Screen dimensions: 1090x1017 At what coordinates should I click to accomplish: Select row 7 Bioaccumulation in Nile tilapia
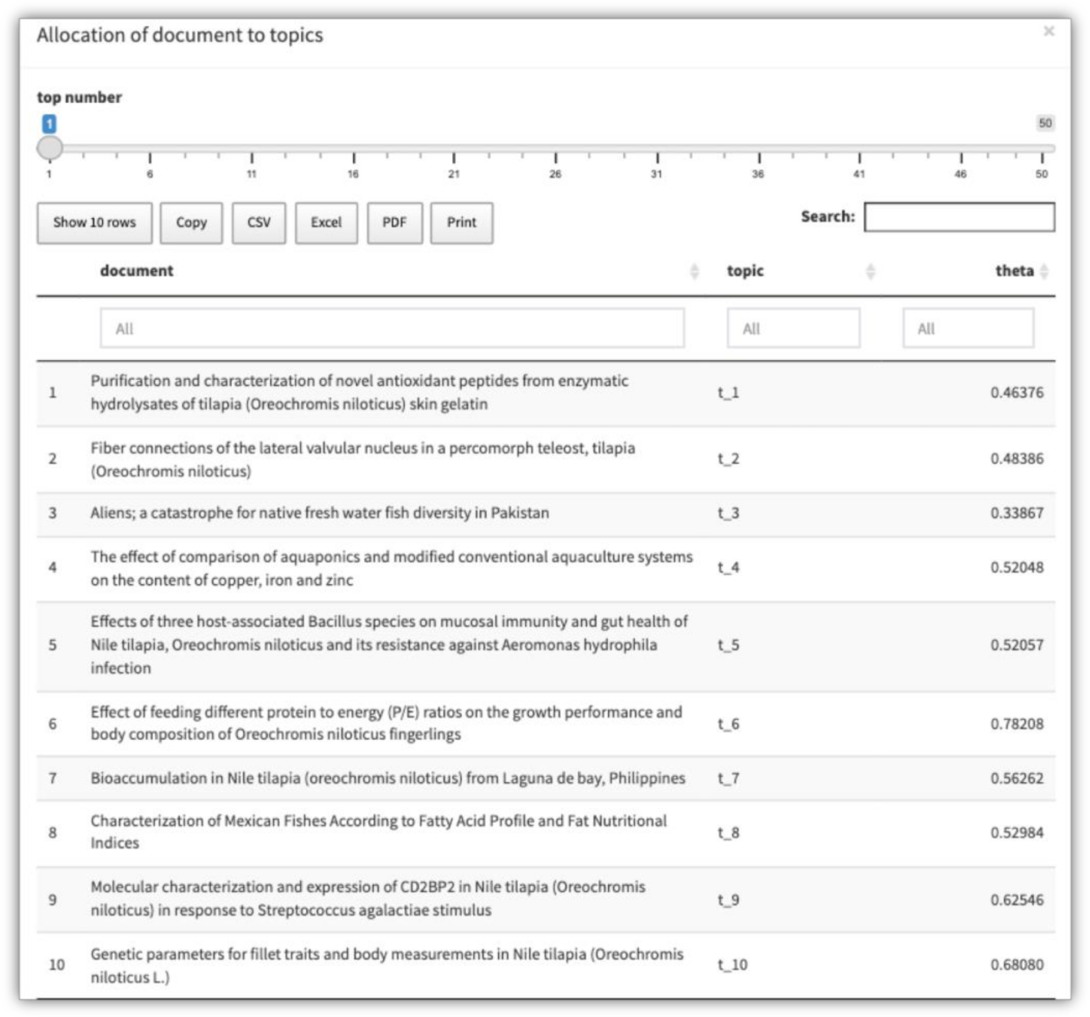tap(388, 778)
